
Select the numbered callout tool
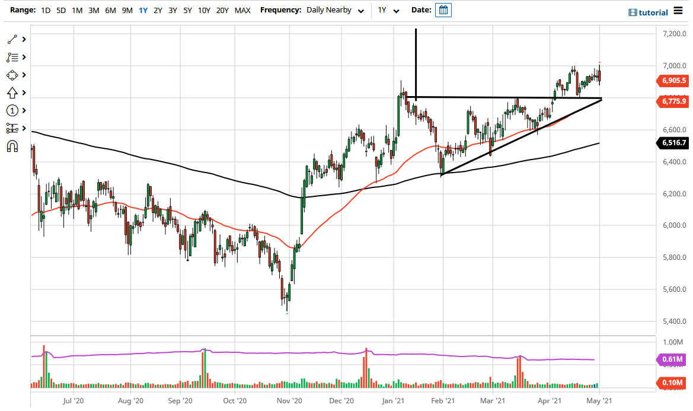click(x=11, y=110)
